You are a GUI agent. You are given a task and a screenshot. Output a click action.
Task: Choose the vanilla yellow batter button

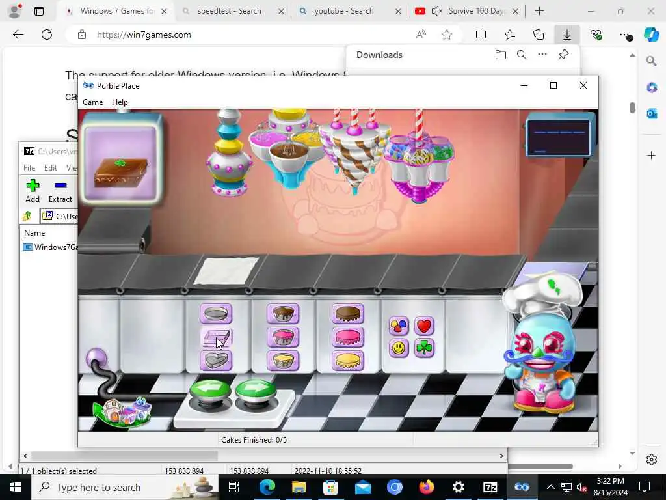tap(283, 361)
